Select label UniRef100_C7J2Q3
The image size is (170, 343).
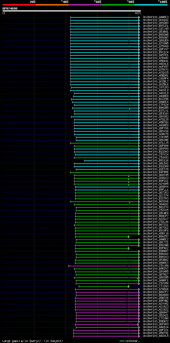click(156, 286)
